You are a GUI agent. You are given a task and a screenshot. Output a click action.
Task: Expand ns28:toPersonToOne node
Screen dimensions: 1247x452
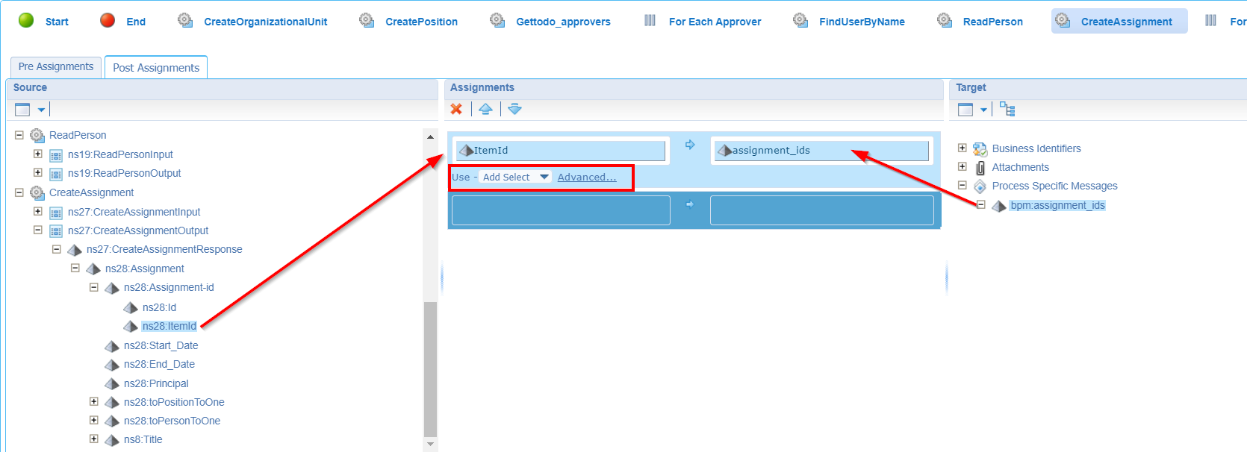pyautogui.click(x=94, y=420)
